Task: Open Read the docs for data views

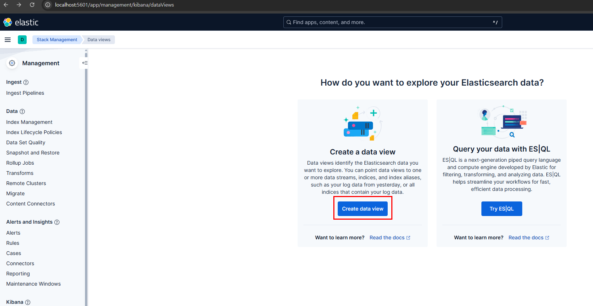Action: click(390, 238)
